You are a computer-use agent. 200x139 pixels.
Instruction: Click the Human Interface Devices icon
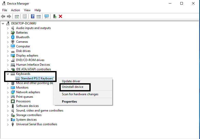[x=13, y=65]
